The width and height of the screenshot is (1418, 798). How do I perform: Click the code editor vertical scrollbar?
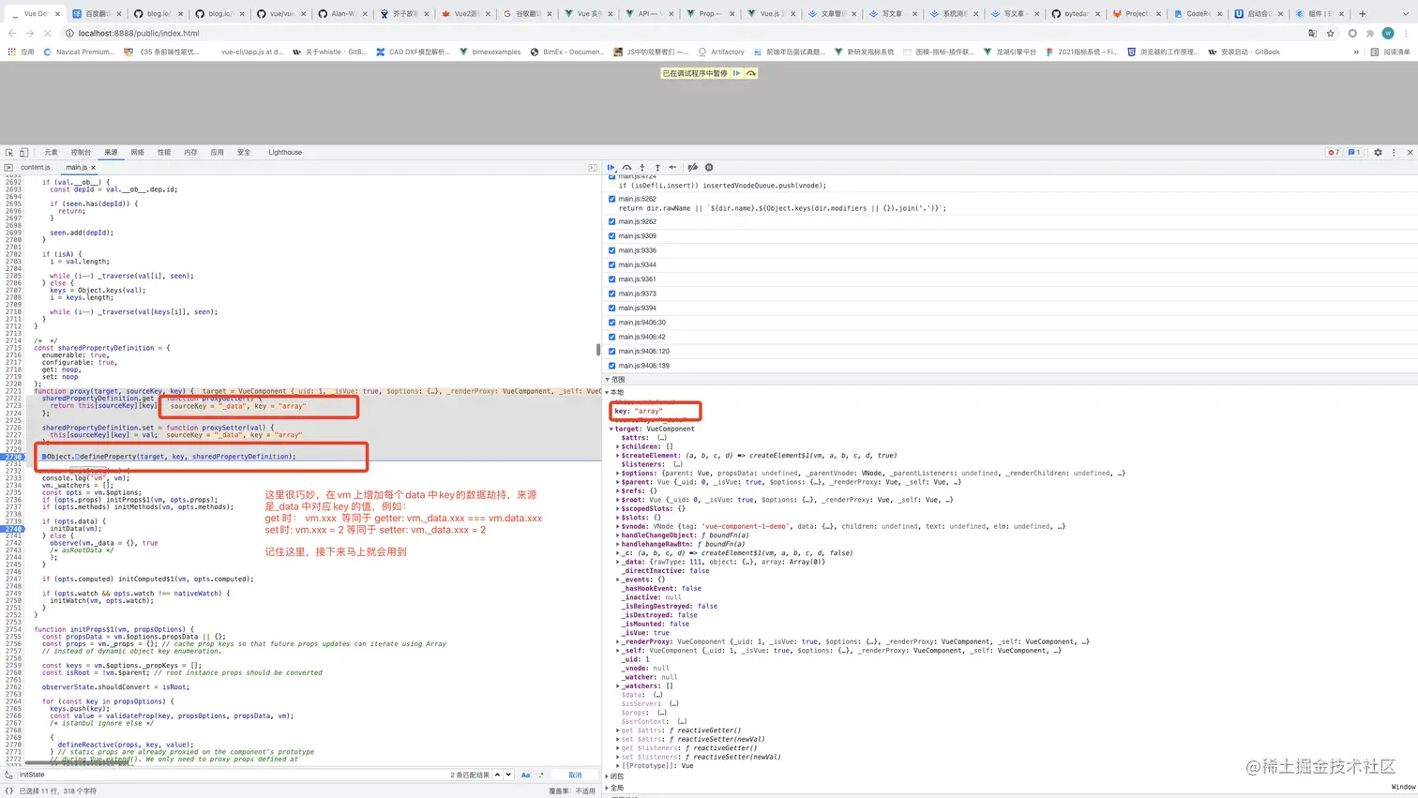point(598,350)
